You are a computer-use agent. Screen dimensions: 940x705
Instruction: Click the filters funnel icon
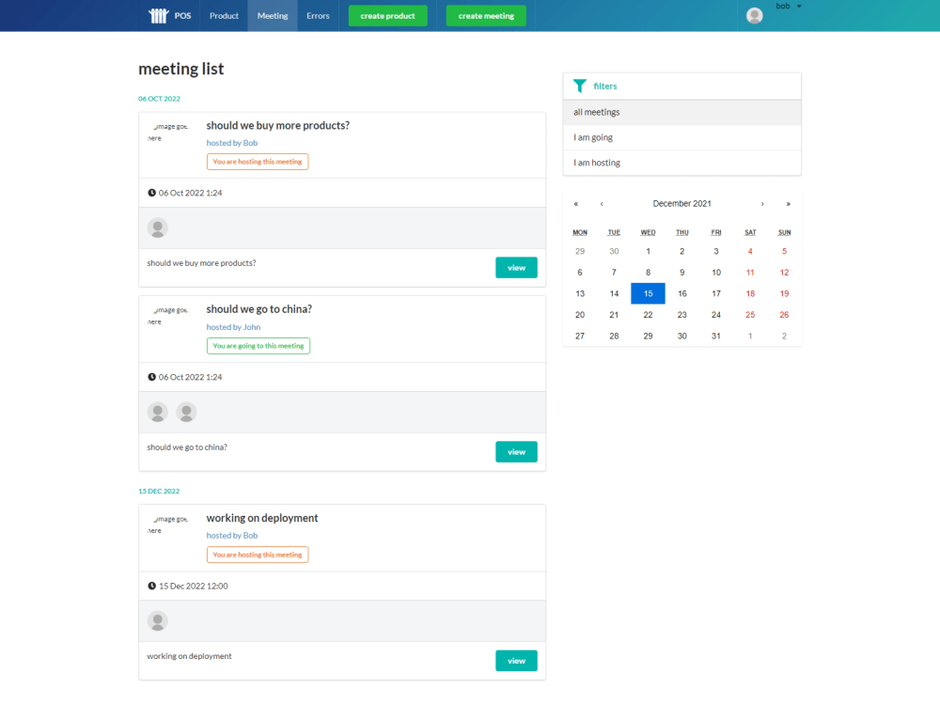tap(580, 86)
